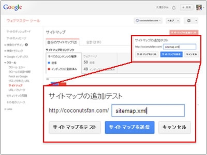The height and width of the screenshot is (155, 207).
Task: Open サイトのダッシュボード in sidebar
Action: (18, 32)
